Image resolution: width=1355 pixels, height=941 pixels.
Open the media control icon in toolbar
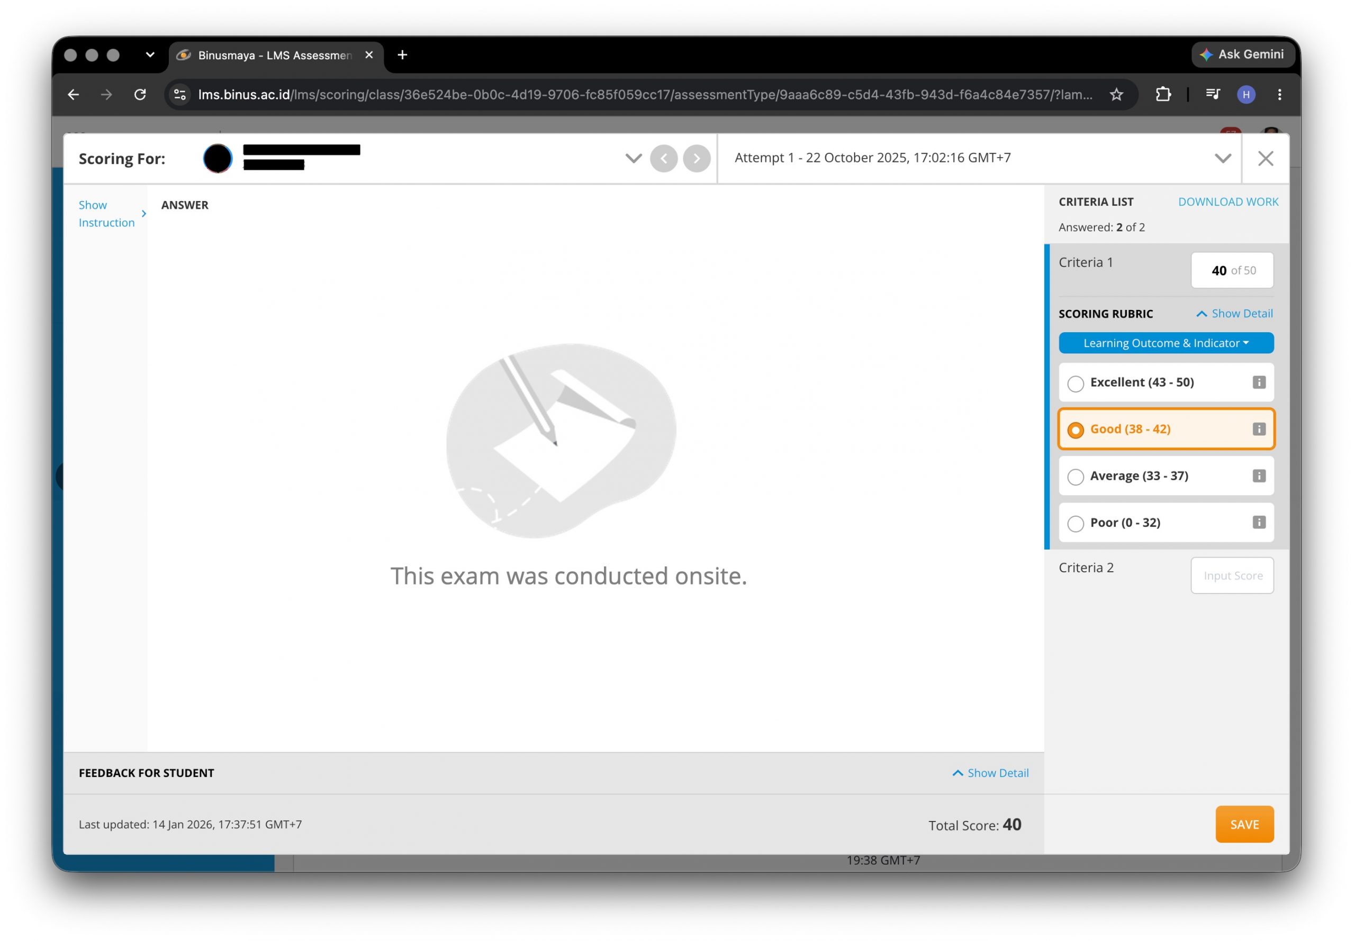[1212, 94]
